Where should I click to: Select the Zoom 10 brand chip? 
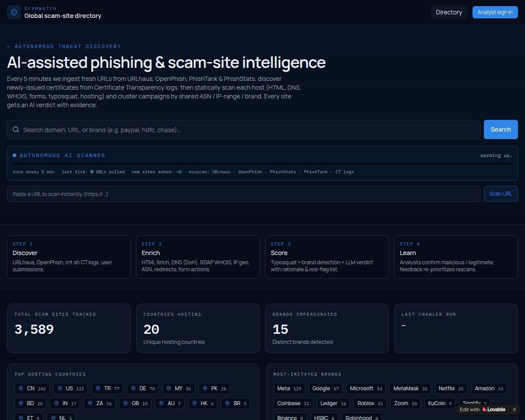click(406, 403)
